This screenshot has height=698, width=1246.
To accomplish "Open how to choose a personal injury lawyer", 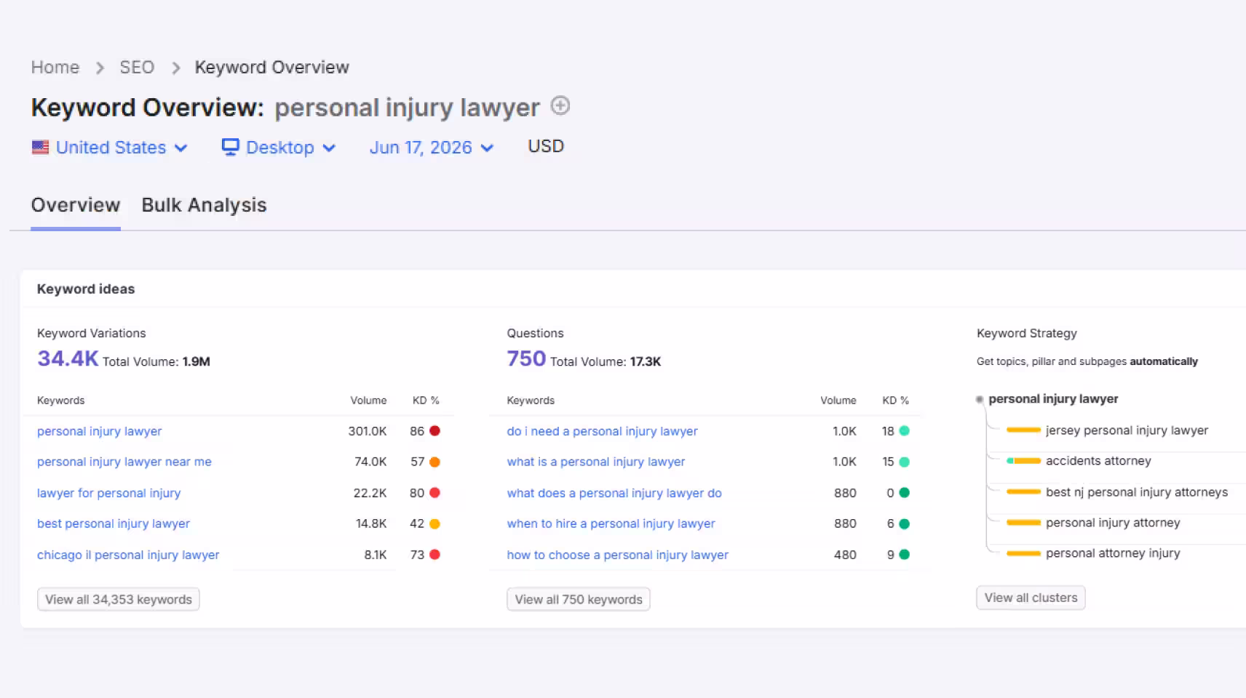I will tap(618, 555).
